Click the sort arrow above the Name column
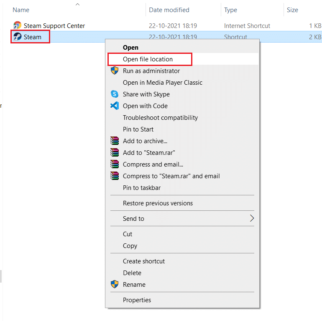This screenshot has width=322, height=321. [77, 4]
